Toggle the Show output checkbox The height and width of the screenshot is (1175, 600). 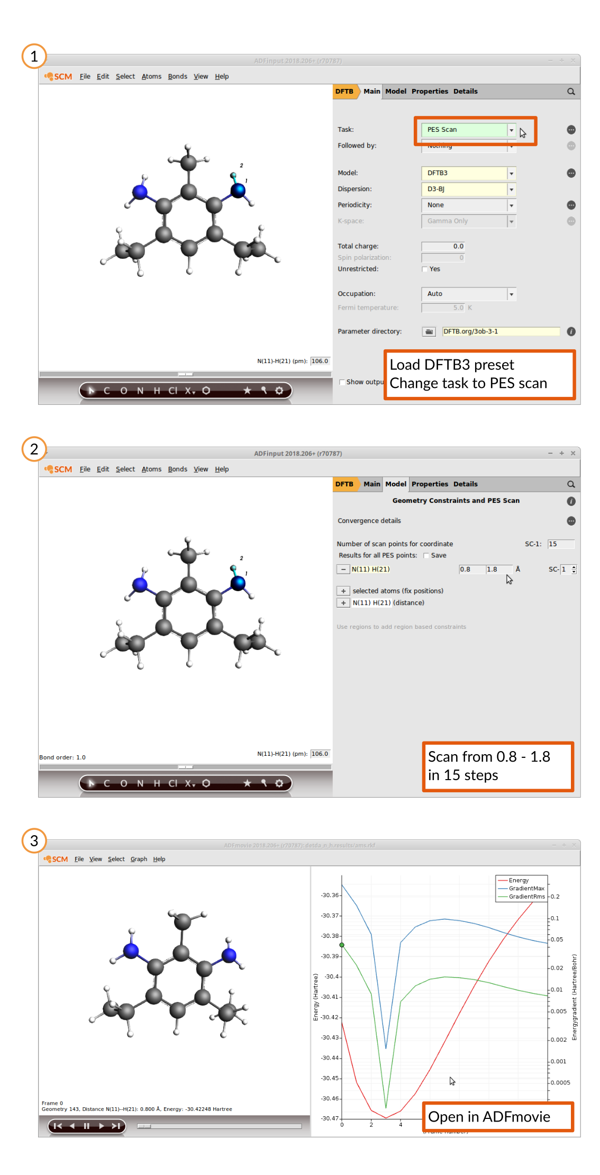point(342,382)
